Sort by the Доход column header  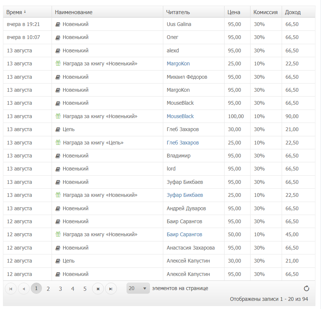click(293, 12)
